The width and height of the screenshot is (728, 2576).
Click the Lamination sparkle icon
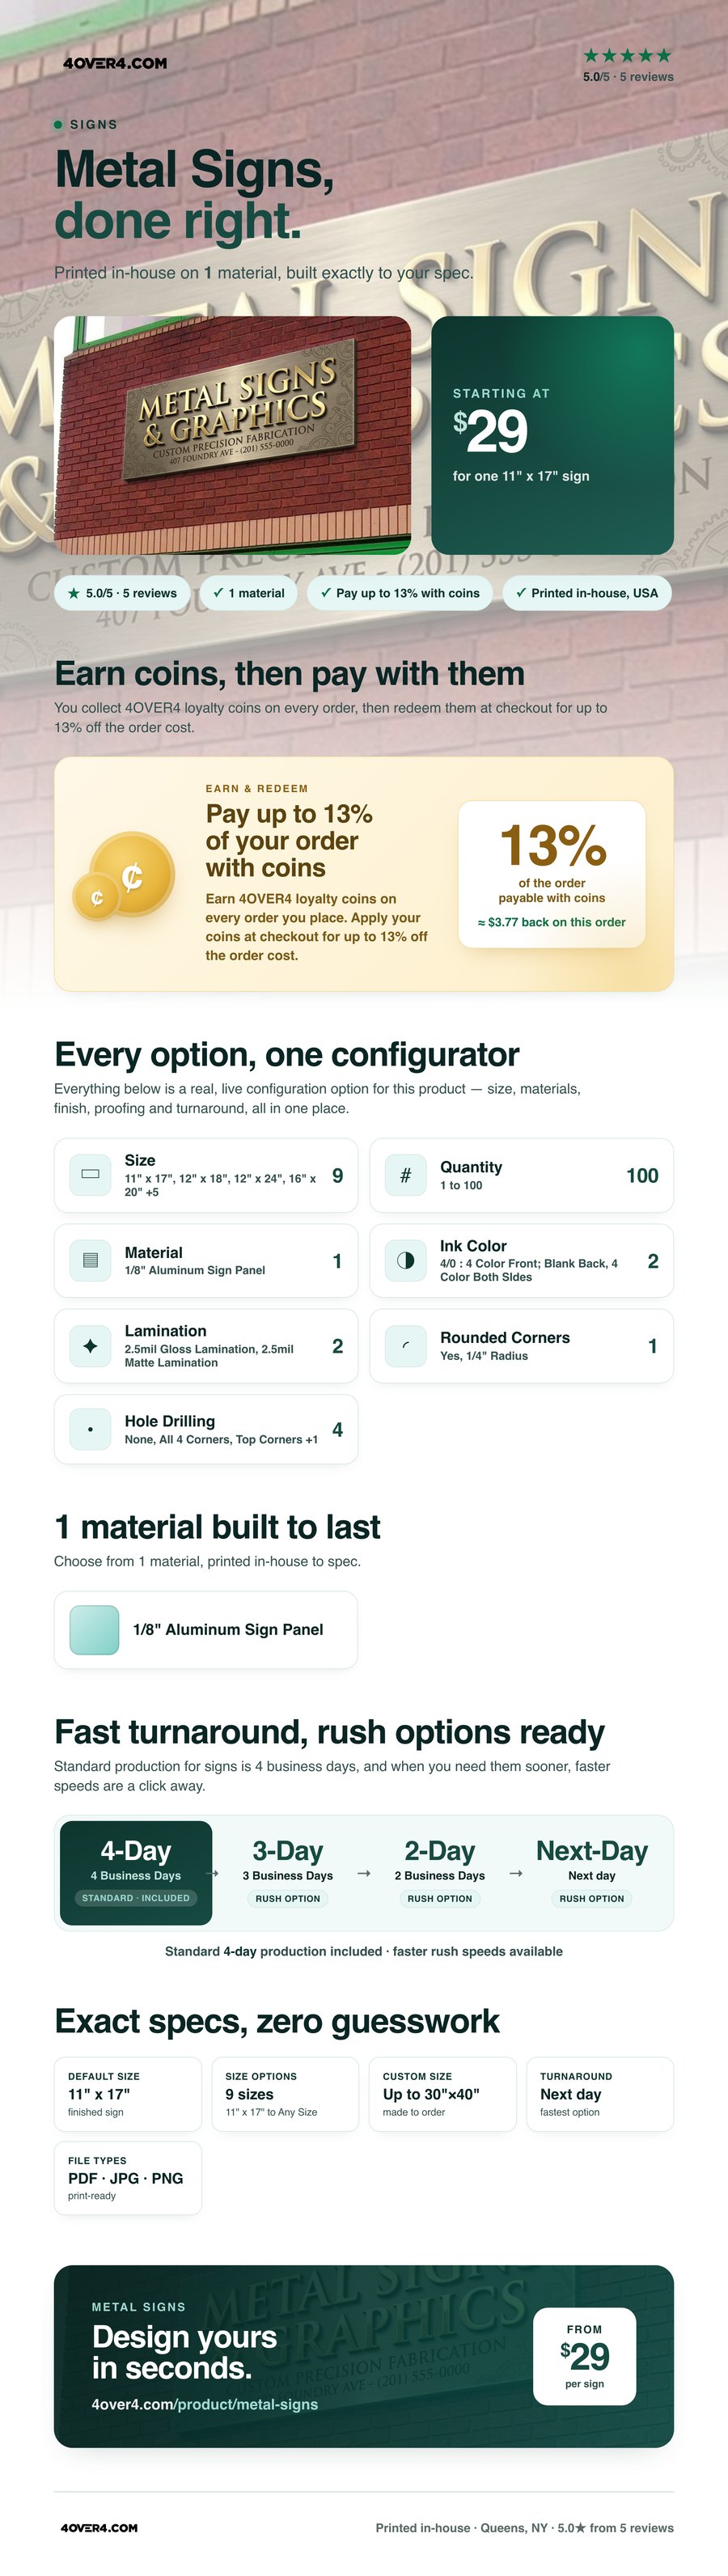(x=90, y=1346)
